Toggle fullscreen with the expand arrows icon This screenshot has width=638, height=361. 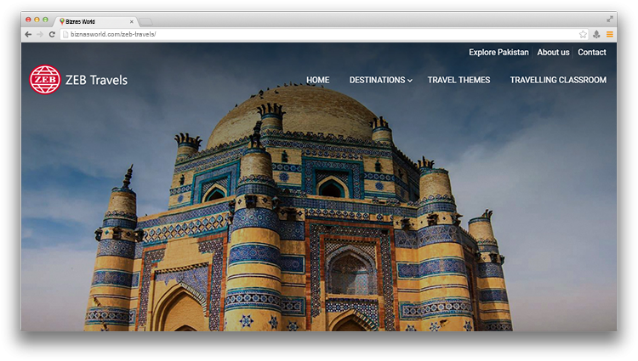pos(609,19)
